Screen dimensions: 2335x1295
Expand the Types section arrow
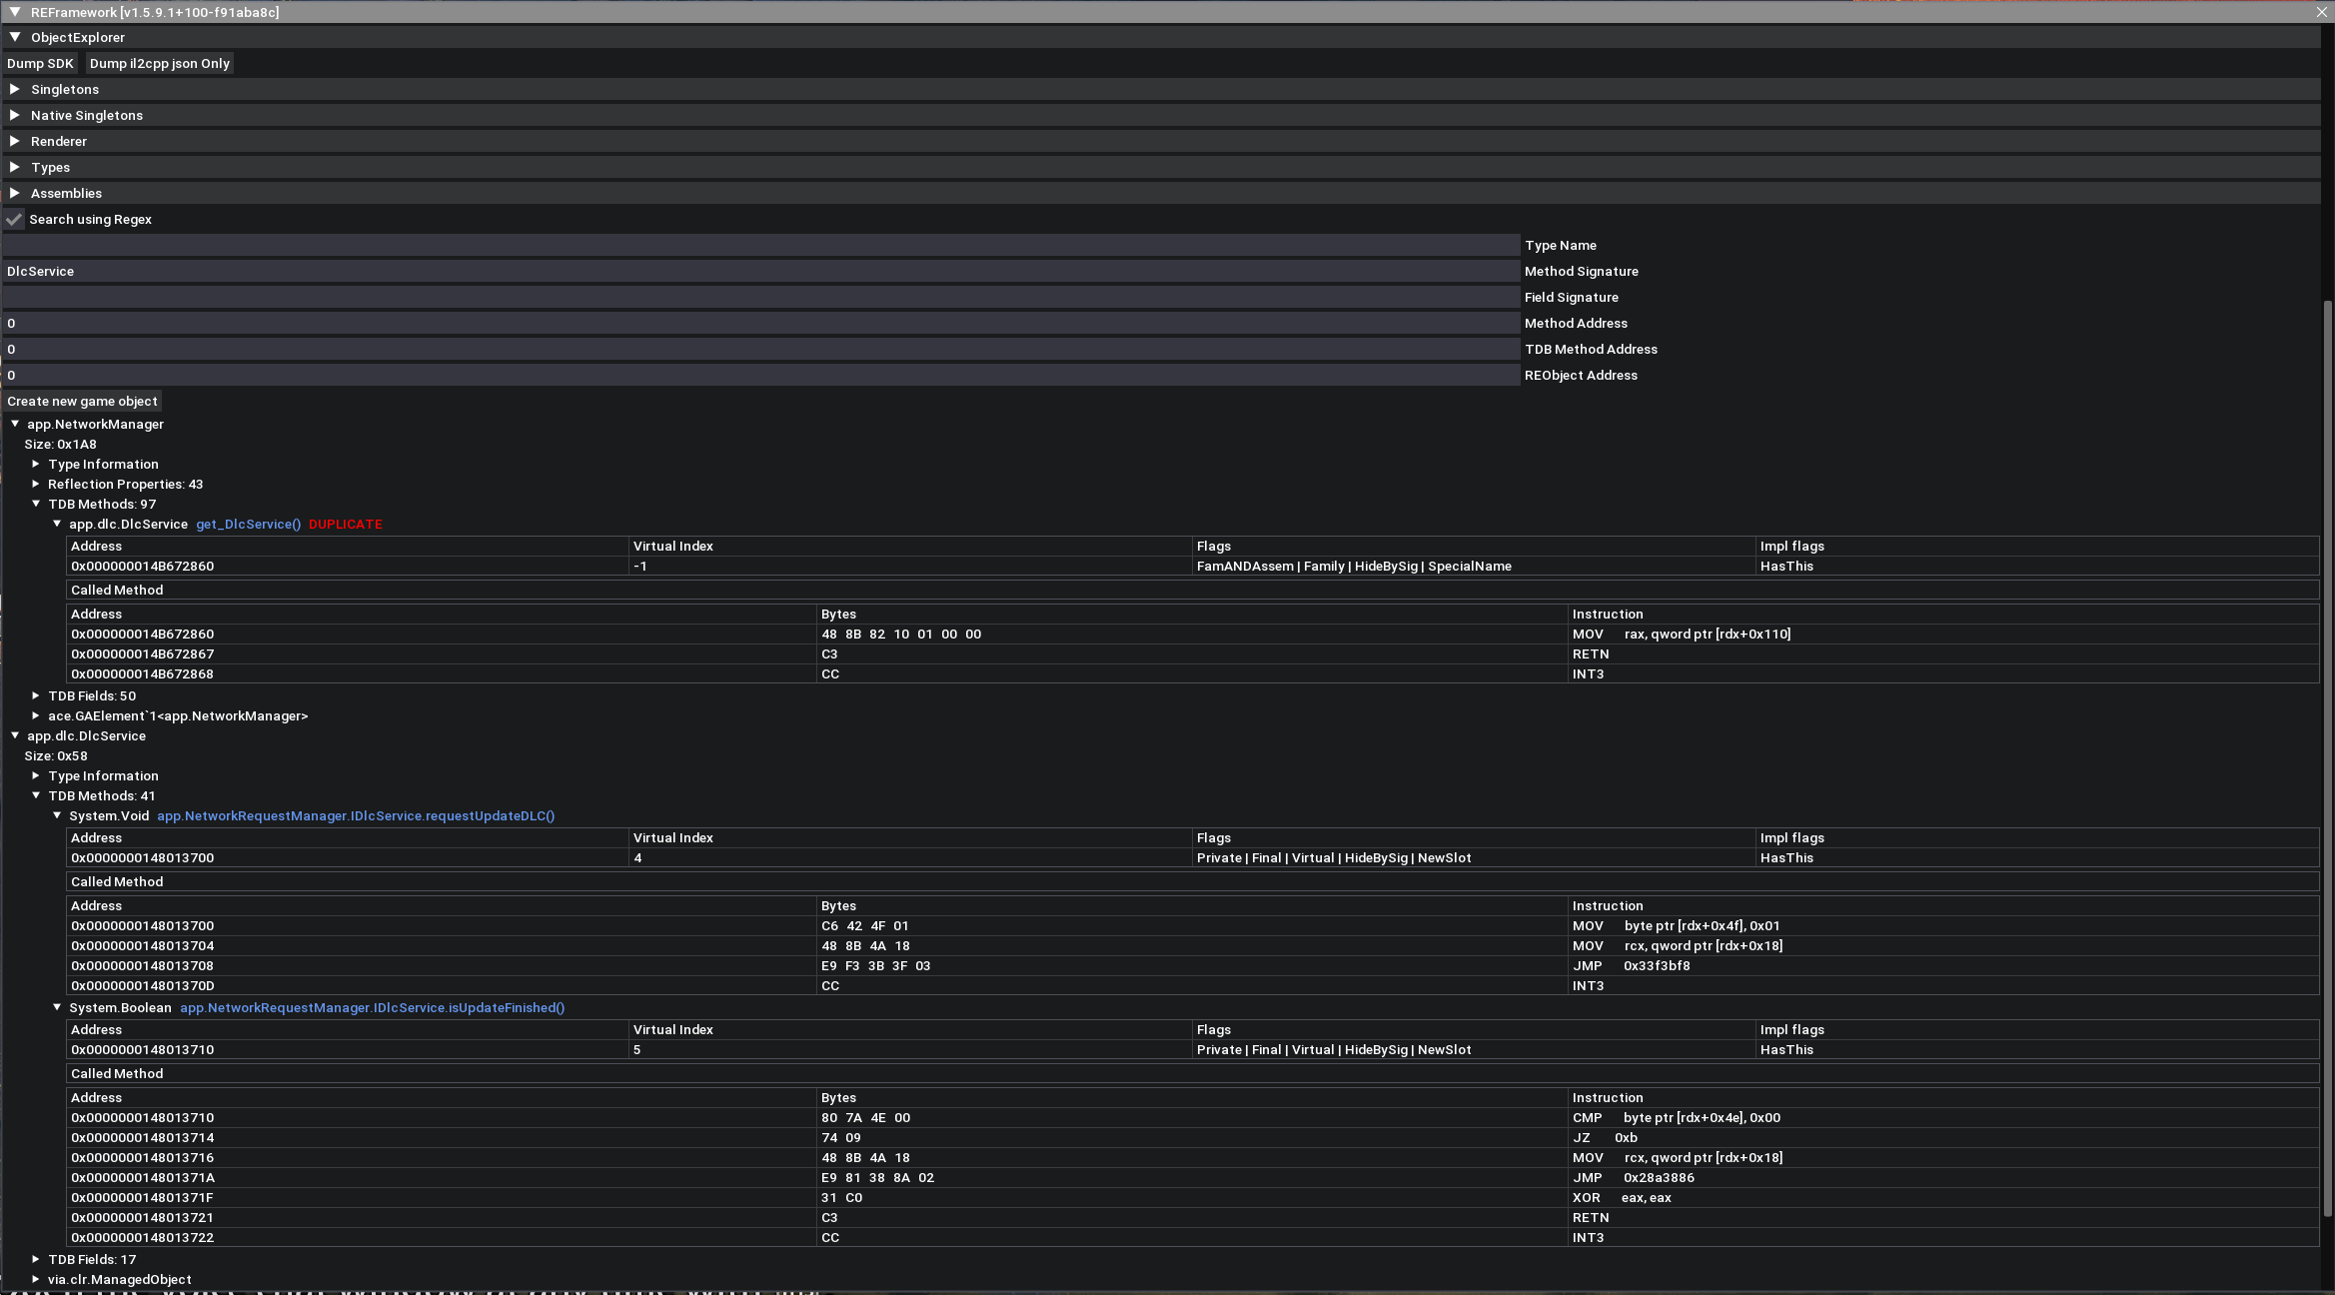pyautogui.click(x=15, y=167)
